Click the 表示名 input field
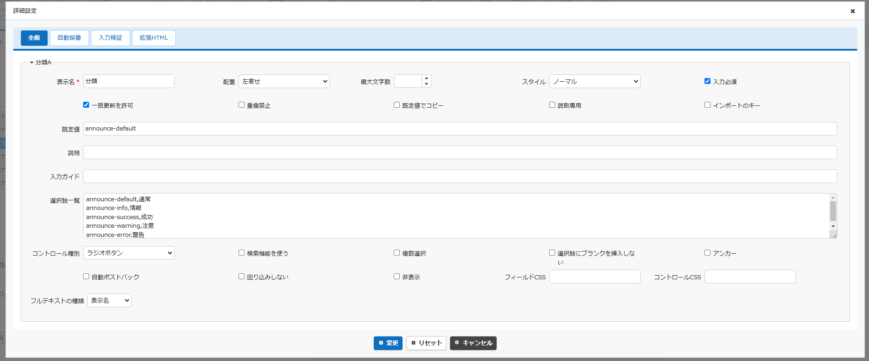The image size is (869, 361). click(129, 81)
